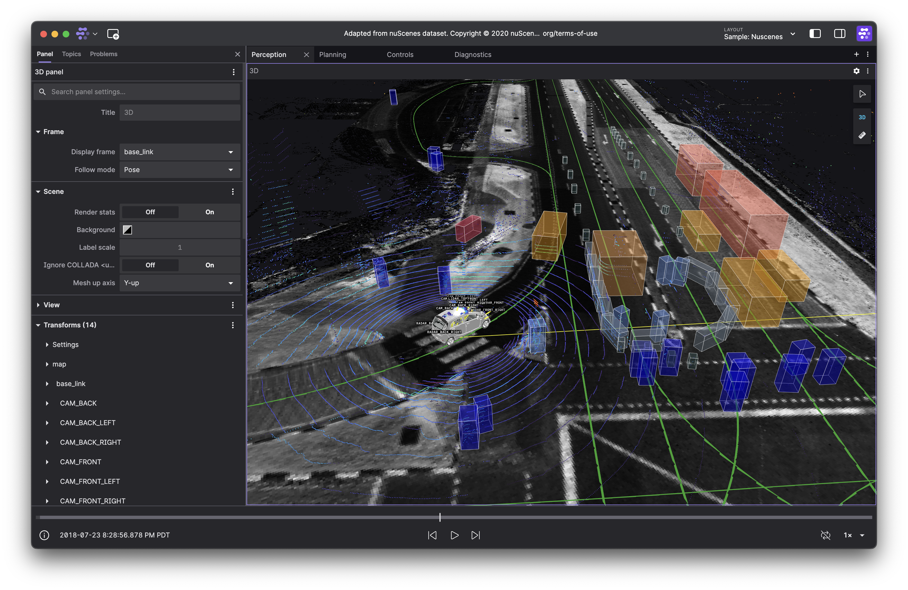Viewport: 908px width, 590px height.
Task: Open the Display frame dropdown
Action: [179, 152]
